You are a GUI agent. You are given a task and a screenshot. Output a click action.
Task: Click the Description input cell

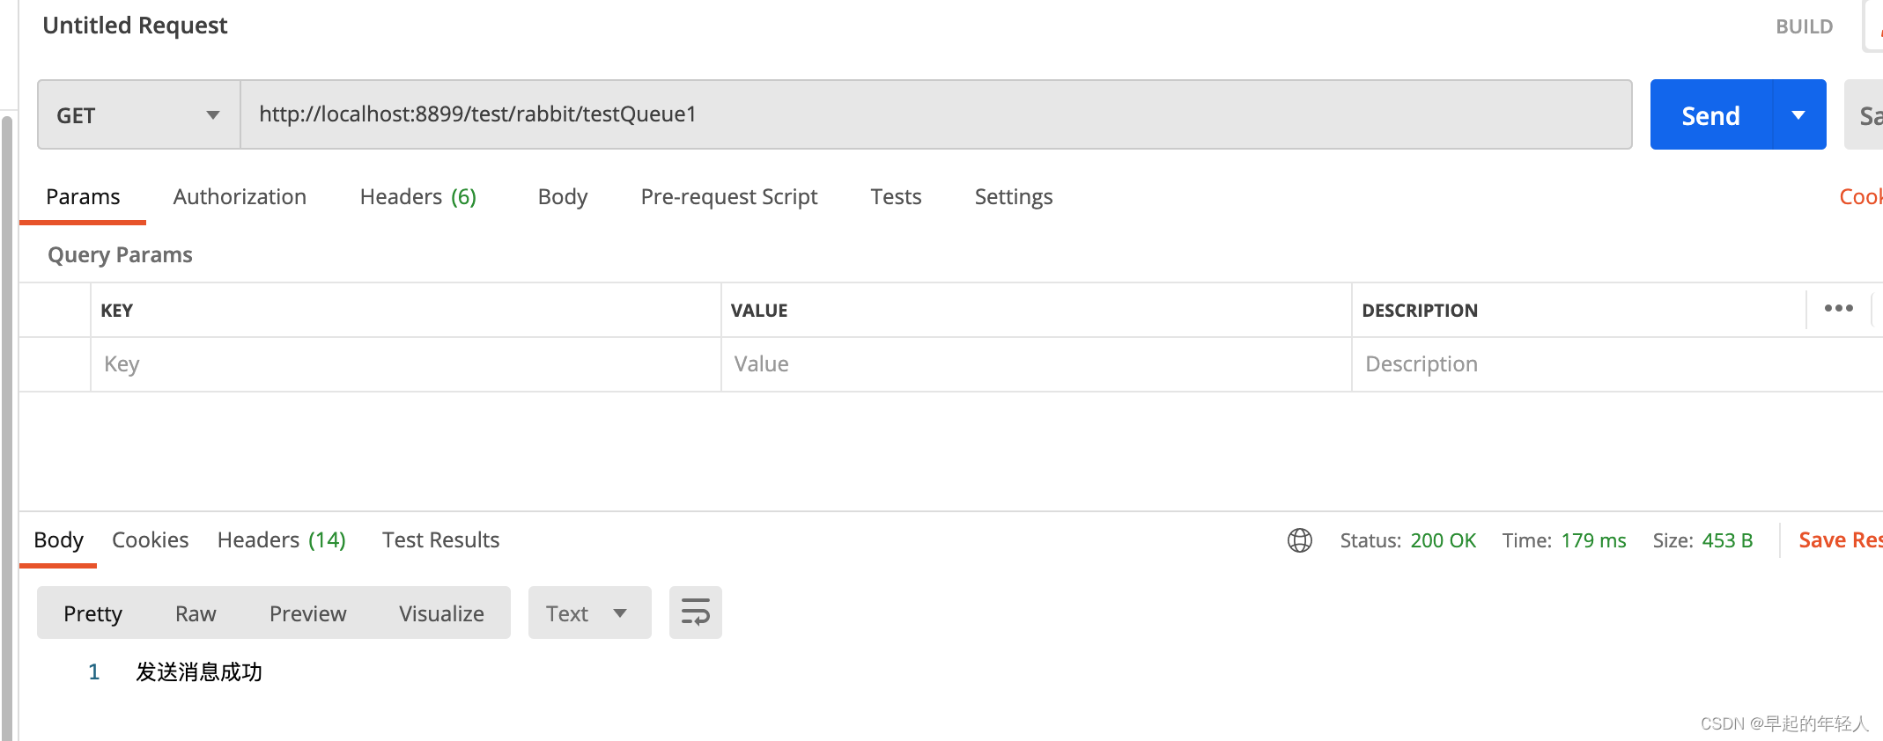(1617, 364)
